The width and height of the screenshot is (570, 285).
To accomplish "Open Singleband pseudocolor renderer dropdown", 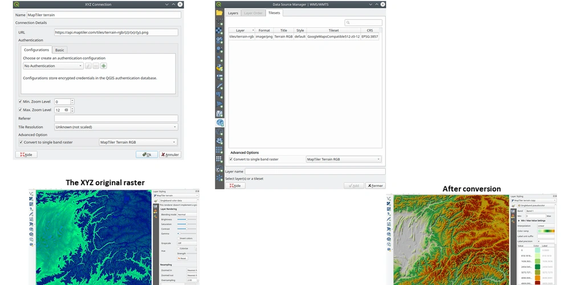I will tap(536, 205).
